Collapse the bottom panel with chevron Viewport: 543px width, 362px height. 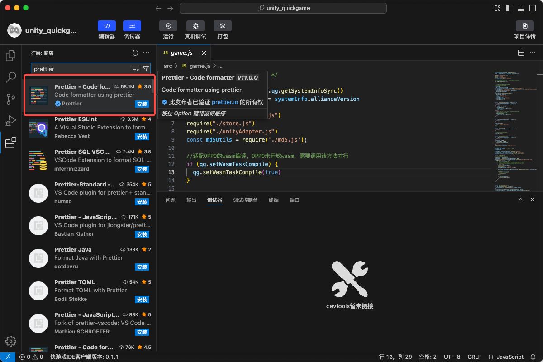click(521, 200)
